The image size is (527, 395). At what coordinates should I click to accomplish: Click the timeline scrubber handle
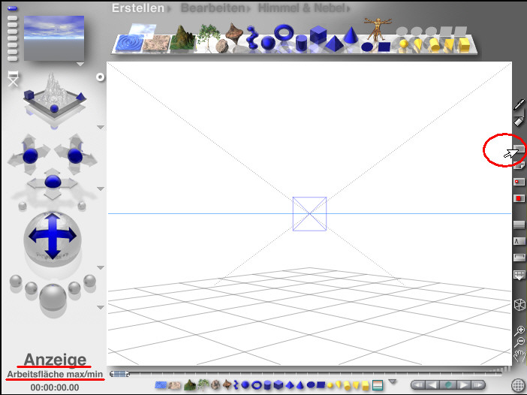(x=119, y=374)
